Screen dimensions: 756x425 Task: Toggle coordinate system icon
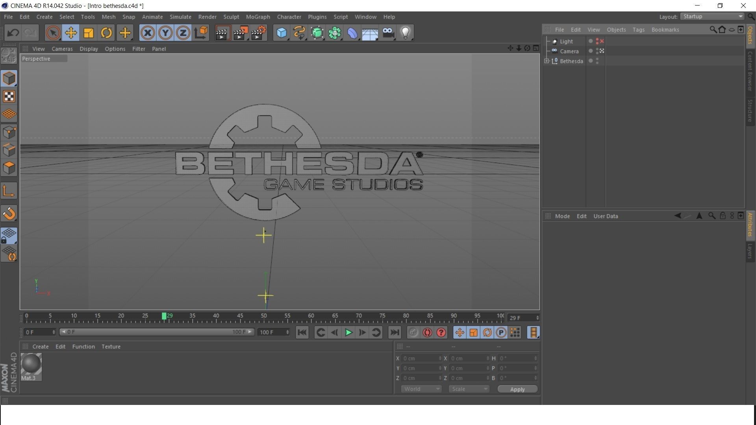tap(201, 33)
